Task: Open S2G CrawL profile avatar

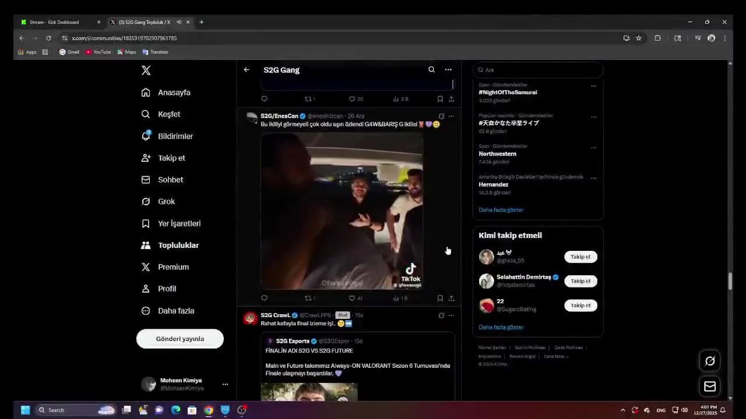Action: tap(251, 318)
